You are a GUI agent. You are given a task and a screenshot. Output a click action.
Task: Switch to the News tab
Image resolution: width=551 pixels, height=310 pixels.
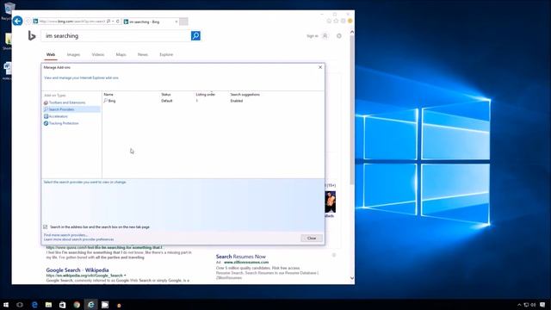click(x=143, y=54)
